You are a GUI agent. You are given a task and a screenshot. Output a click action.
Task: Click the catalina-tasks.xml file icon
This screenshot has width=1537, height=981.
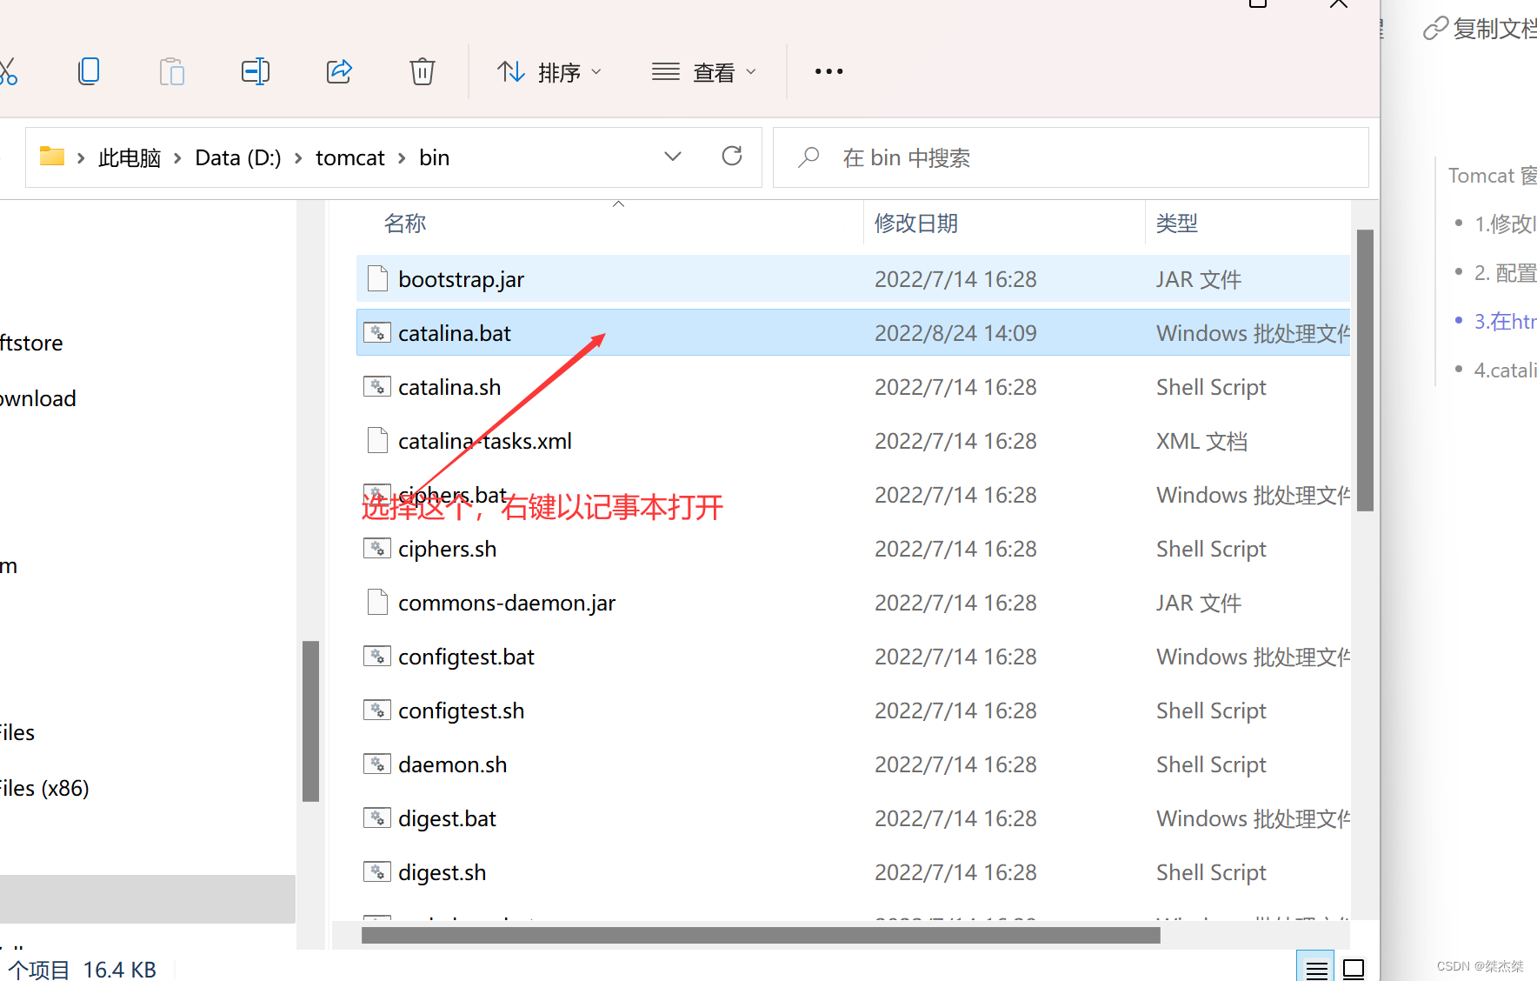(x=377, y=440)
